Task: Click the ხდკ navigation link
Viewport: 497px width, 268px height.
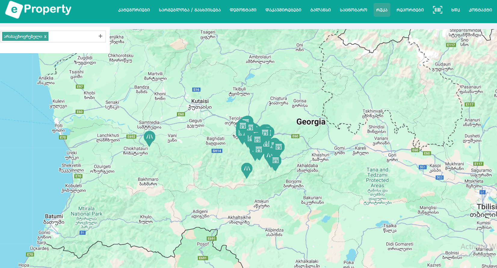Action: pos(455,10)
